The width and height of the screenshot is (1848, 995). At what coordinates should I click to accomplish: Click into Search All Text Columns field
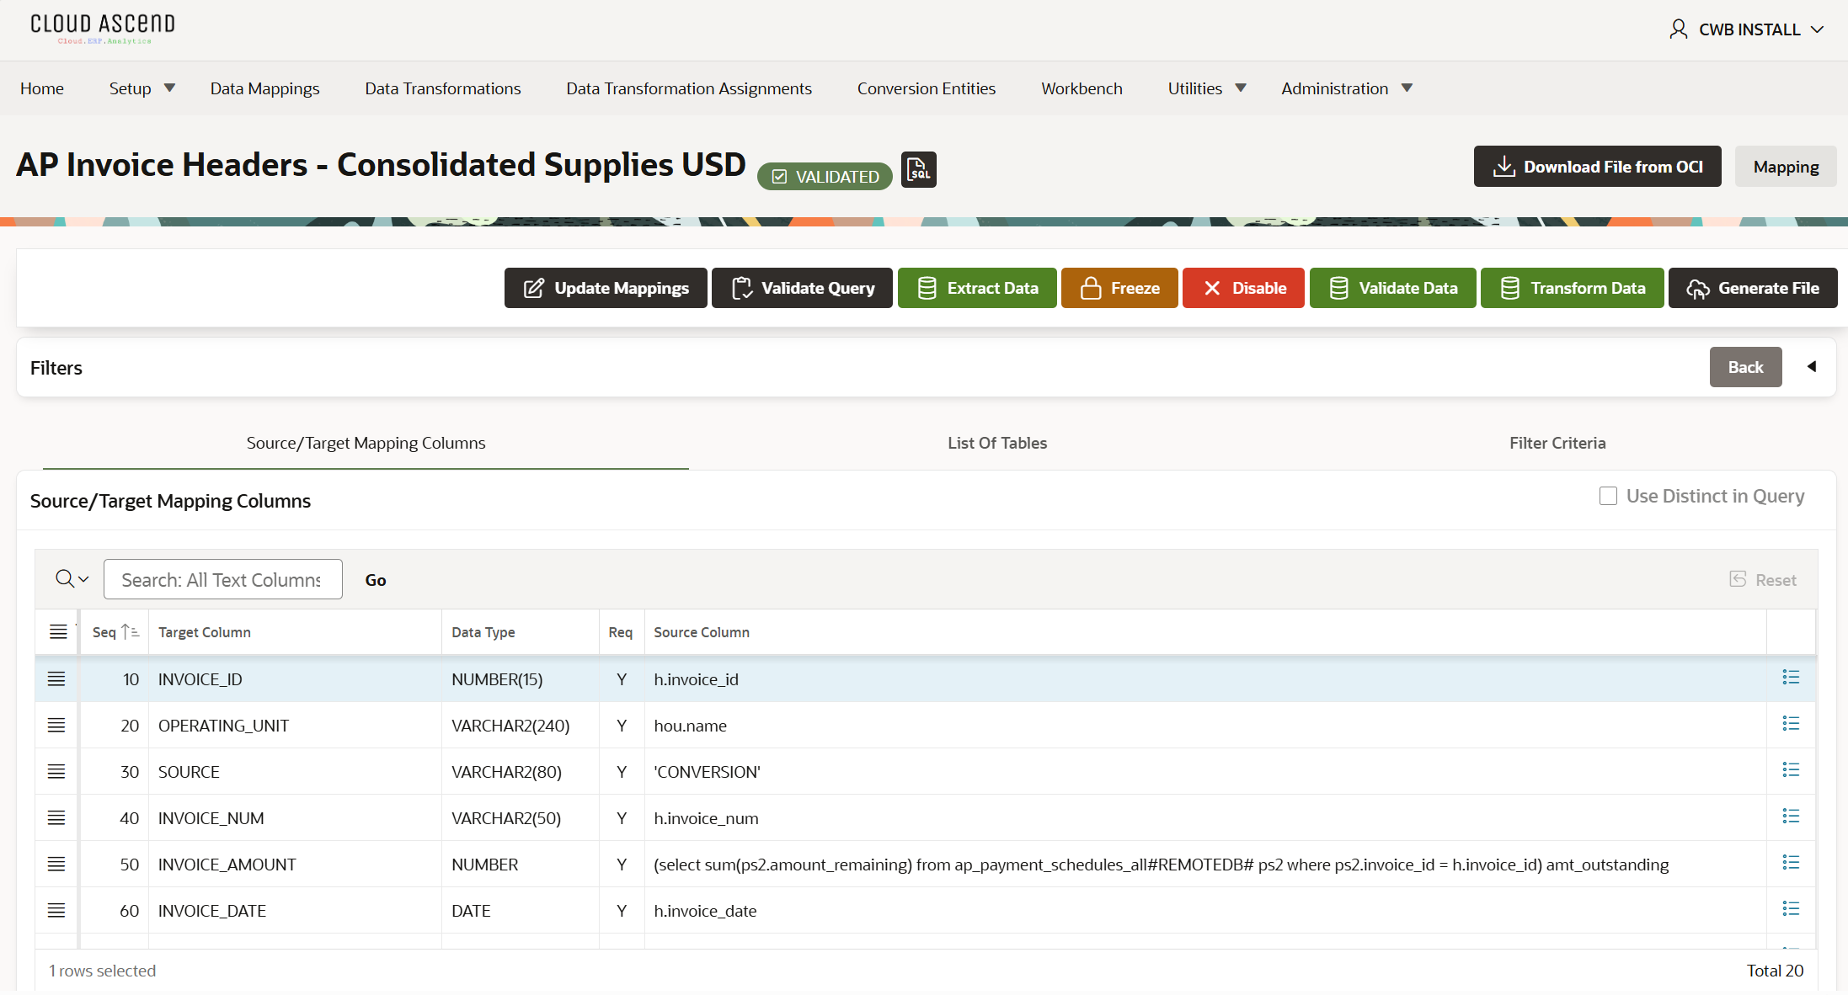click(x=223, y=579)
